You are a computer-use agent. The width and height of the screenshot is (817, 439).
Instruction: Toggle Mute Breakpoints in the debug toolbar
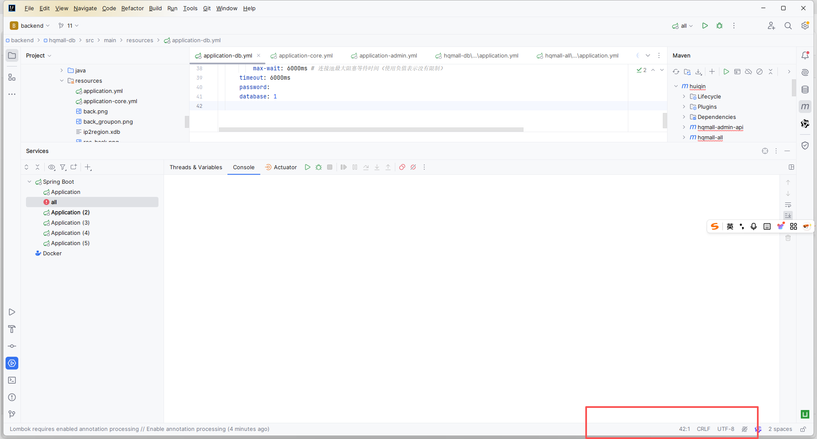pyautogui.click(x=413, y=167)
